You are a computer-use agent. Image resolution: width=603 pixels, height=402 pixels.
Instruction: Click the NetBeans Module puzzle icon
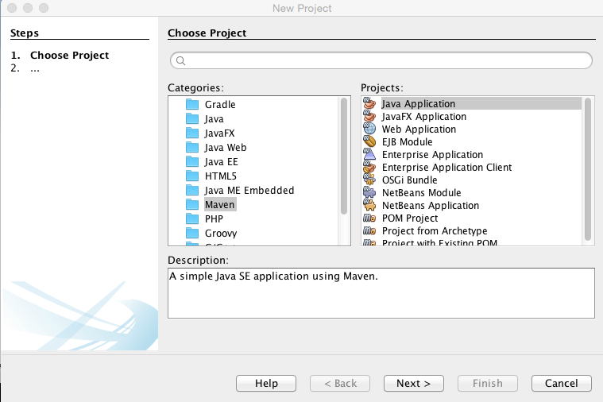pyautogui.click(x=369, y=193)
